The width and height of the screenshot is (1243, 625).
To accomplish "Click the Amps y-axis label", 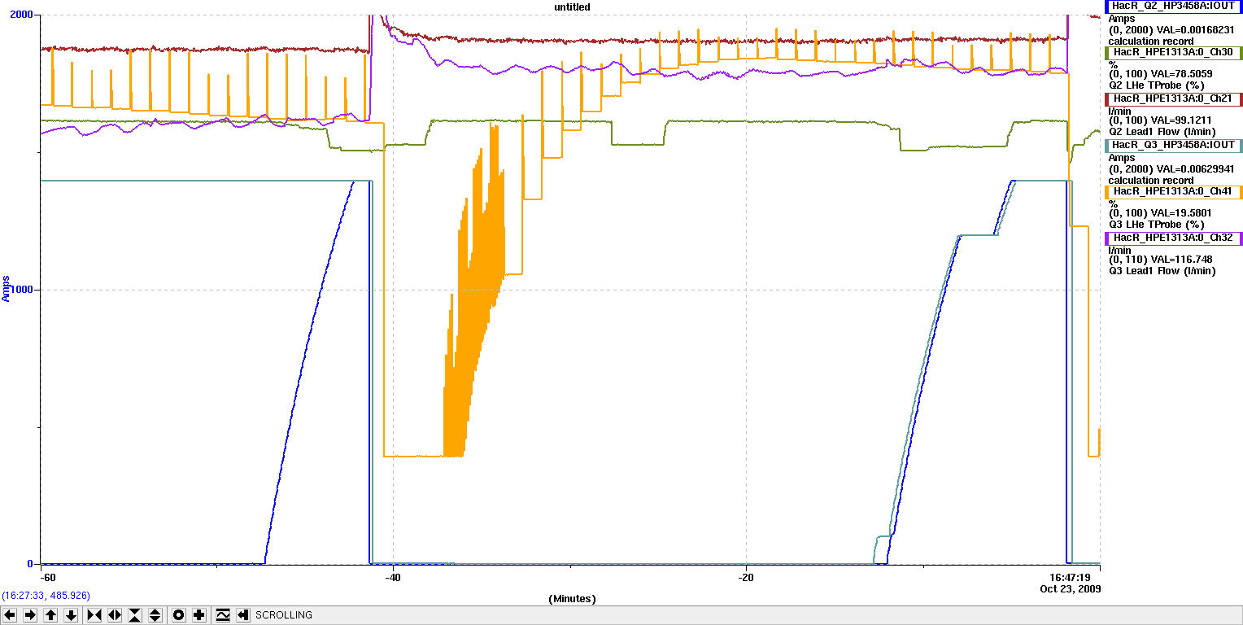I will coord(6,289).
